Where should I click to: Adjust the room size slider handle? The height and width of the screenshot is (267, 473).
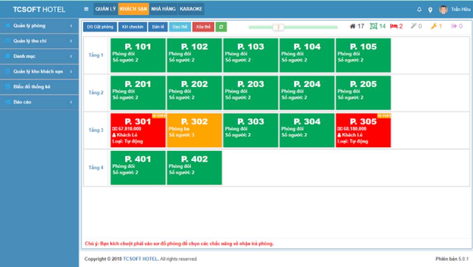point(278,27)
